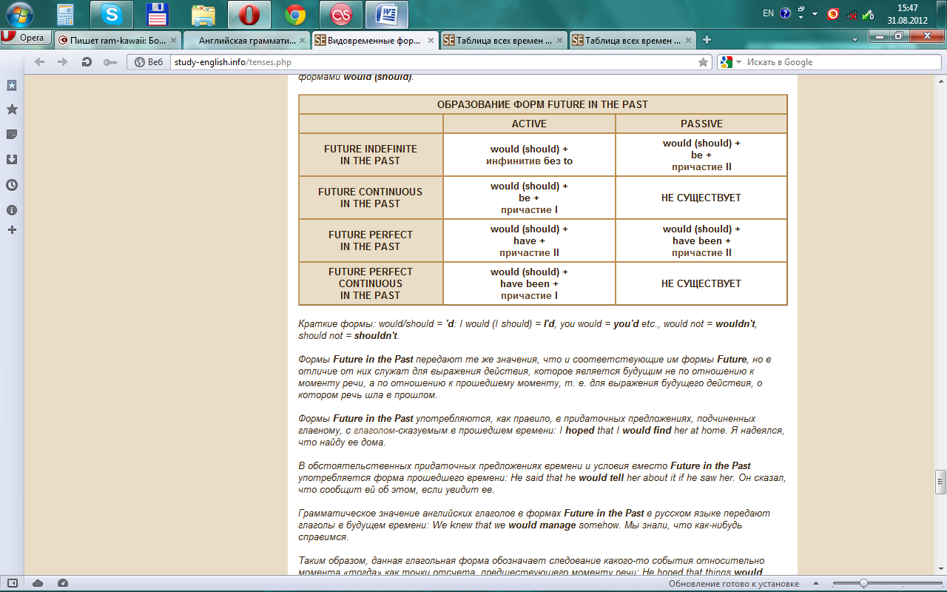
Task: Open the view options arrow near zoom
Action: click(816, 584)
